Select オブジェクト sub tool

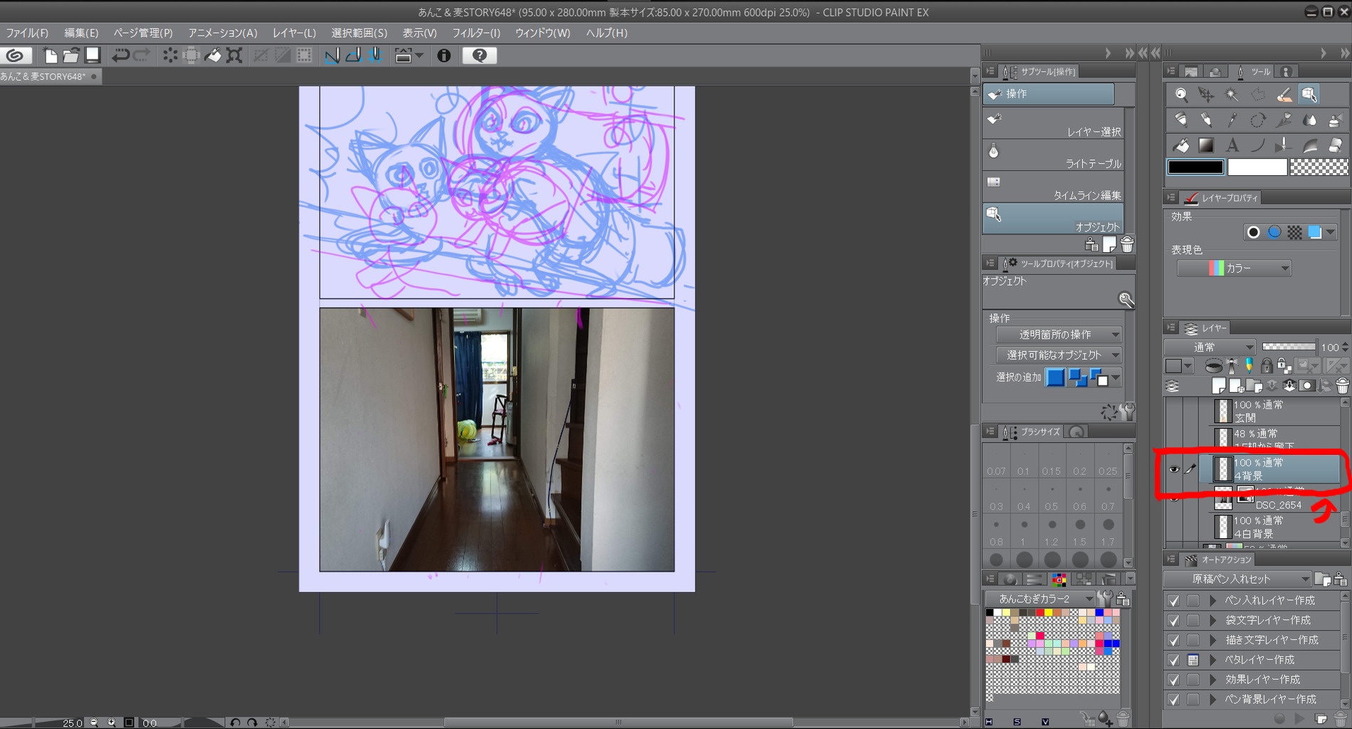click(1054, 219)
